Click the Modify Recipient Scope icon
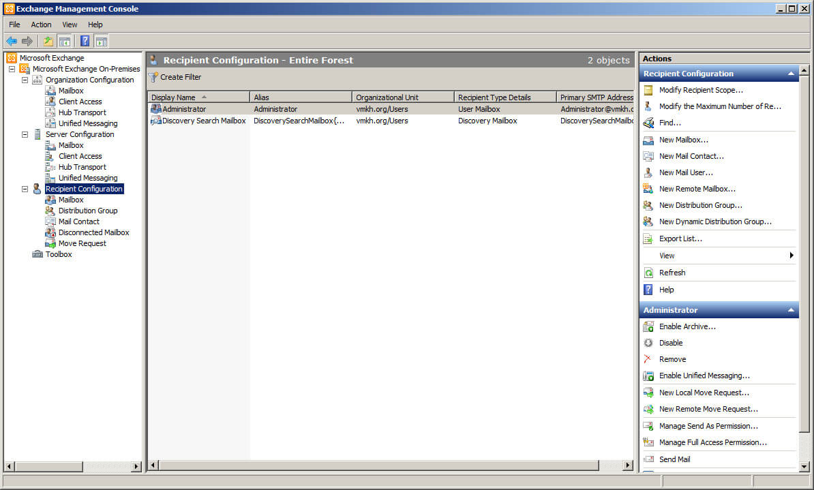Viewport: 814px width, 490px height. click(648, 91)
